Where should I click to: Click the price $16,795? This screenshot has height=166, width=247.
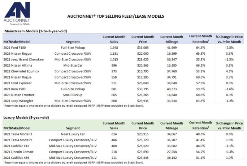(143, 71)
